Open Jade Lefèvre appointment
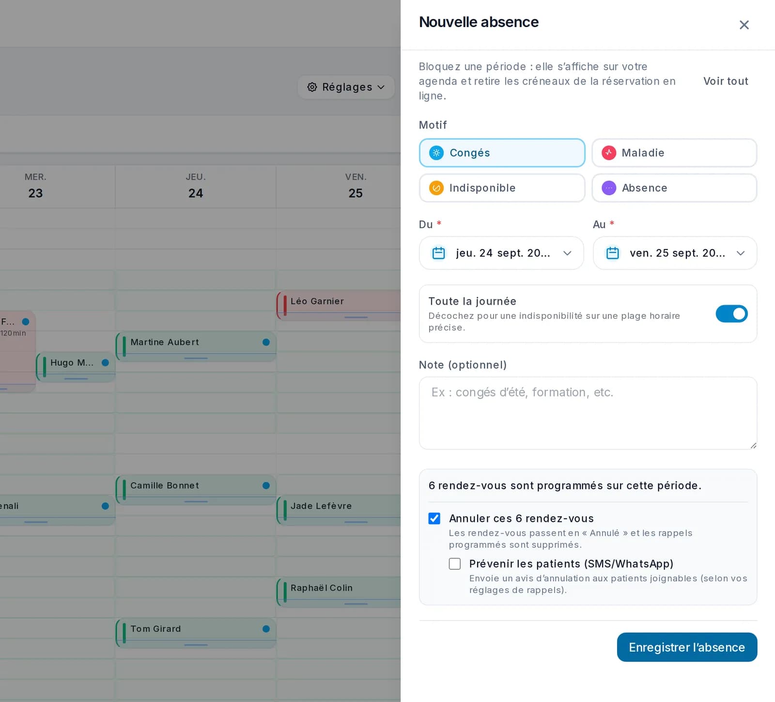Screen dimensions: 775x702 (x=339, y=510)
